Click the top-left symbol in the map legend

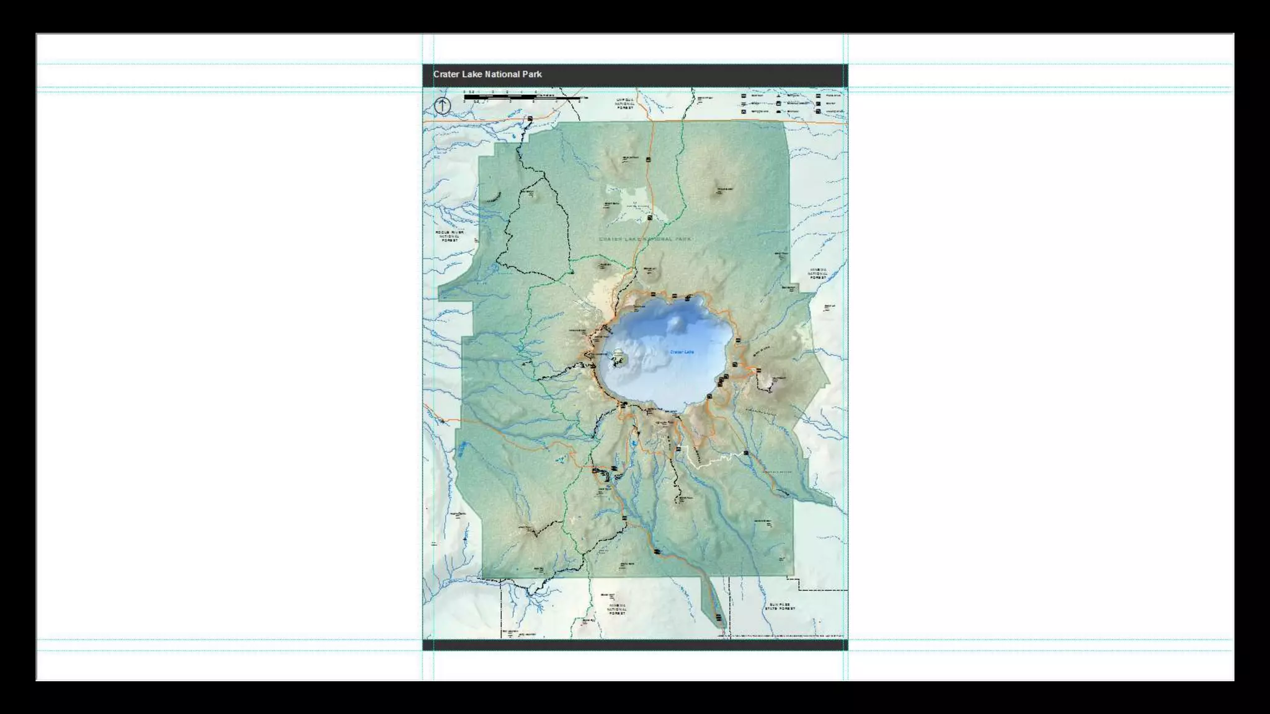[x=744, y=96]
